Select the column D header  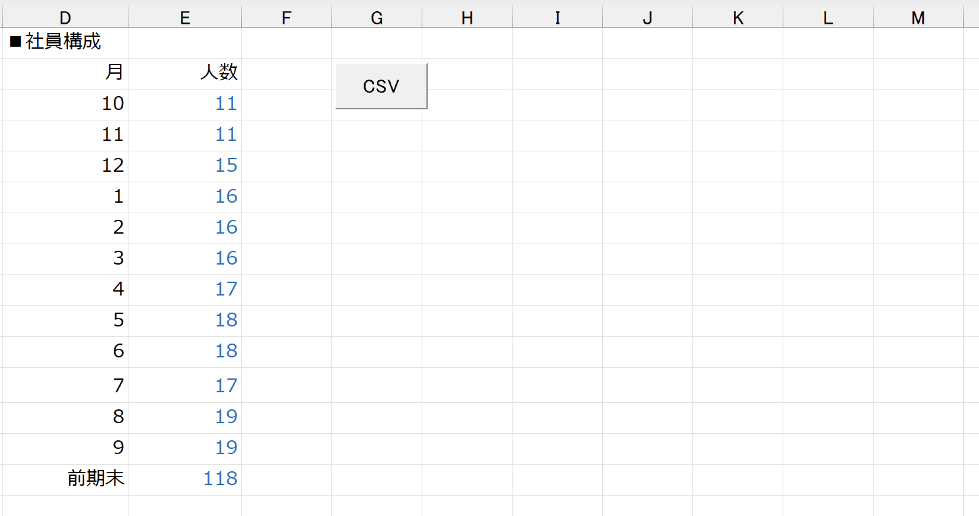click(x=65, y=18)
